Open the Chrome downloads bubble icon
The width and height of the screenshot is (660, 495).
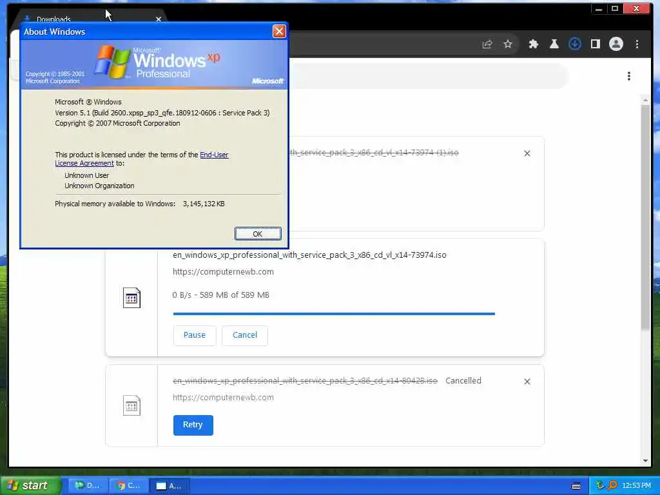pyautogui.click(x=574, y=44)
